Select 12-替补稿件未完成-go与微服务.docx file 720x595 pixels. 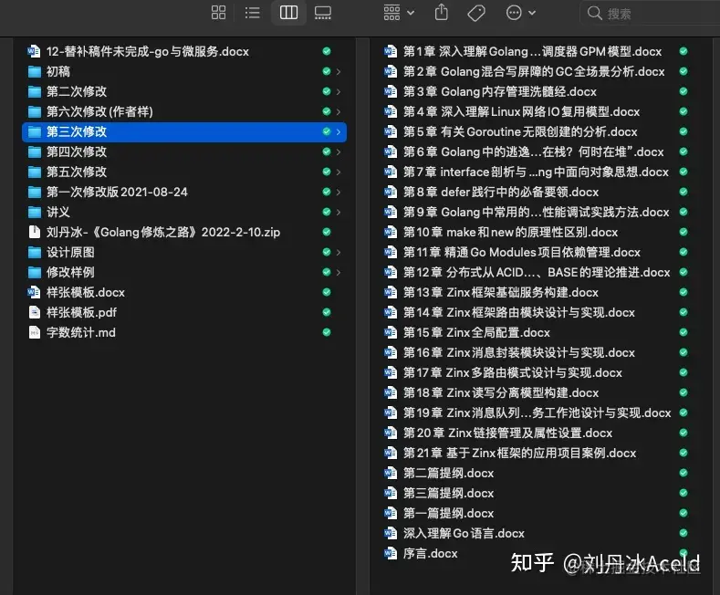point(184,51)
